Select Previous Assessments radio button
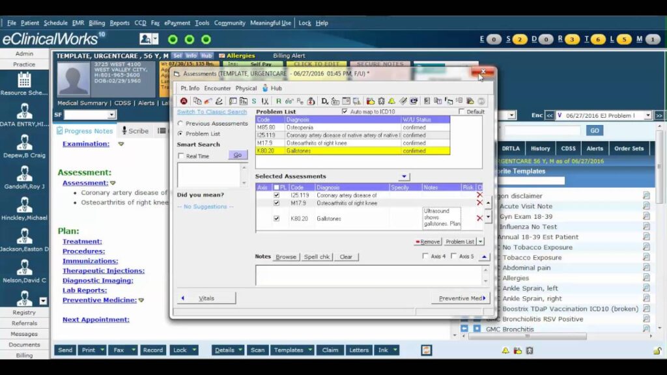The image size is (667, 375). tap(180, 123)
